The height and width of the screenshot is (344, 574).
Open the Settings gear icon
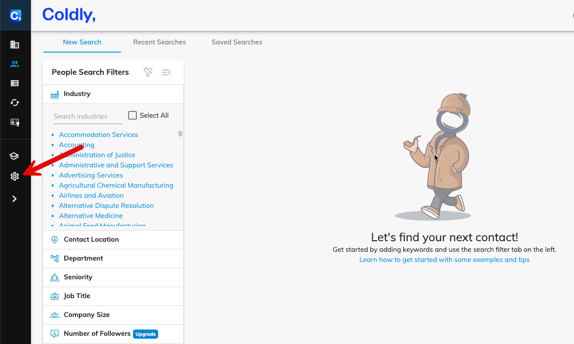pyautogui.click(x=15, y=177)
